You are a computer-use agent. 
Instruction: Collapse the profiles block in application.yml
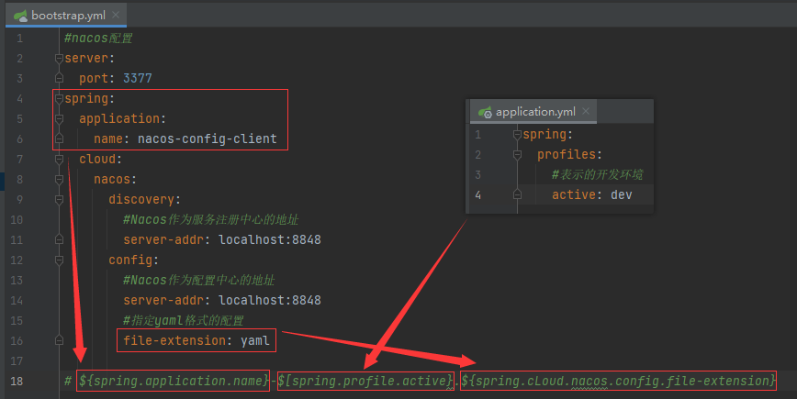click(518, 154)
